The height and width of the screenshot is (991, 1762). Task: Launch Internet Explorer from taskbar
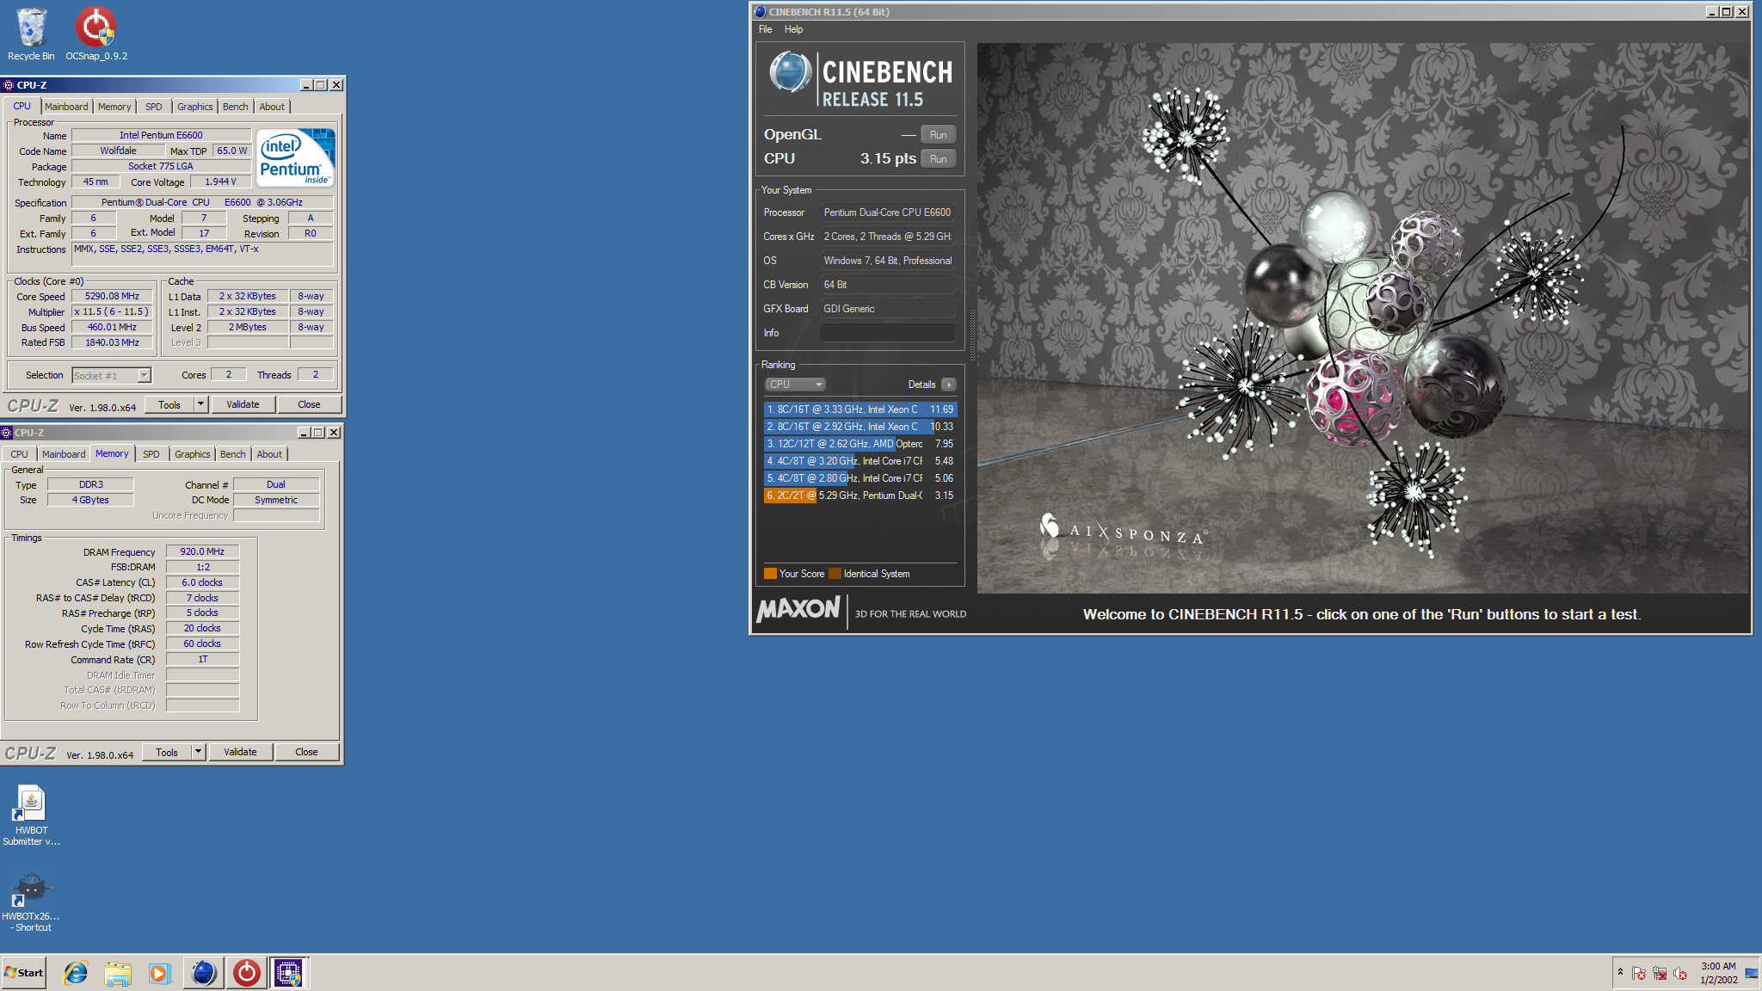pos(76,973)
